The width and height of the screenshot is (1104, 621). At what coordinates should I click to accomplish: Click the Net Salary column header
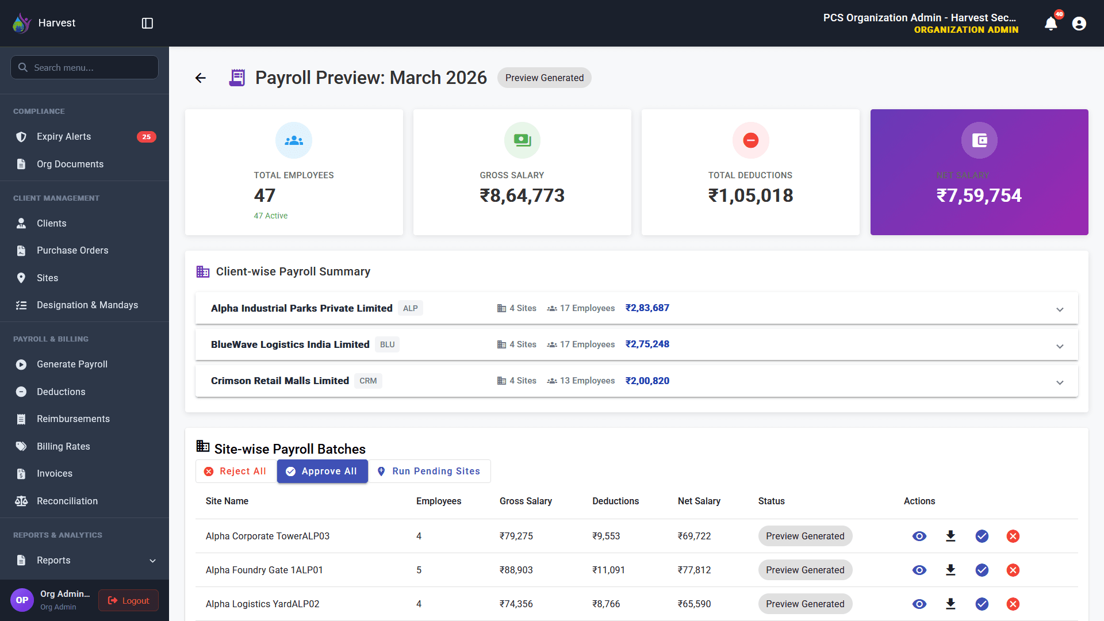[x=699, y=501]
